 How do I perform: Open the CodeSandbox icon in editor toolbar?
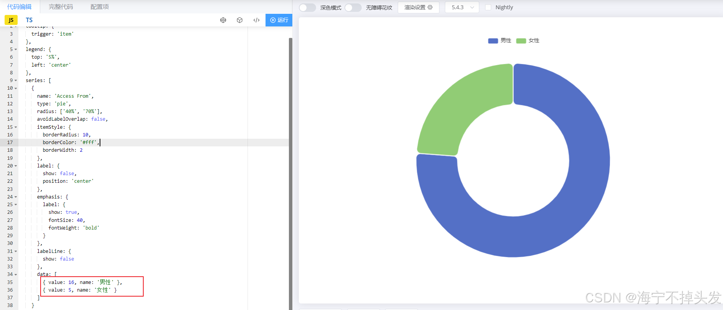(x=223, y=20)
